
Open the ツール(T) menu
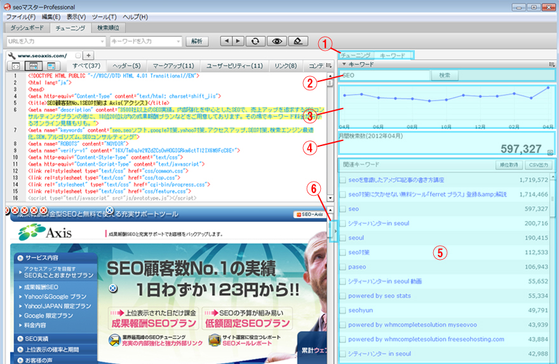click(104, 17)
